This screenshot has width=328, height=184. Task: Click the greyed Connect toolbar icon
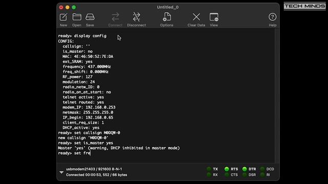(x=115, y=17)
